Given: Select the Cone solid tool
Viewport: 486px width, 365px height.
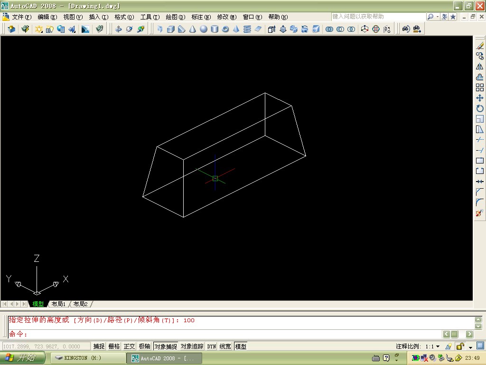Looking at the screenshot, I should click(193, 29).
